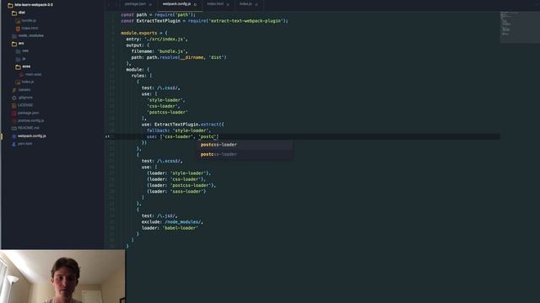
Task: Click the css folder icon under src
Action: tap(18, 51)
